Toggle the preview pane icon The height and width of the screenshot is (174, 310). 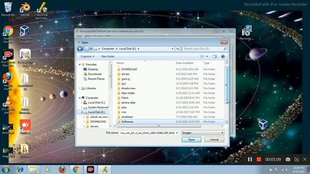pos(215,57)
